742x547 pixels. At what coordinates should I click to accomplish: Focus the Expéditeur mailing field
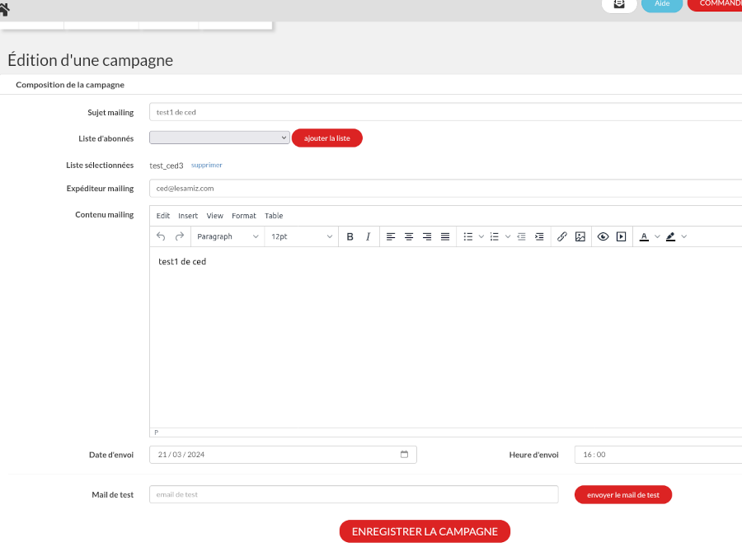pos(446,188)
